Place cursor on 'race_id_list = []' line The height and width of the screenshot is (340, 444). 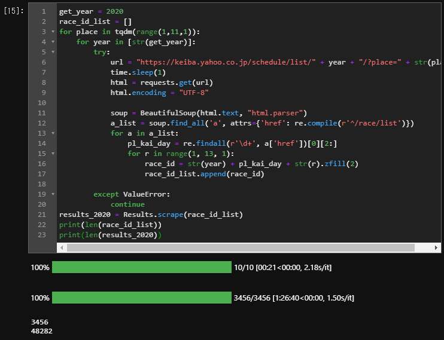click(x=95, y=22)
